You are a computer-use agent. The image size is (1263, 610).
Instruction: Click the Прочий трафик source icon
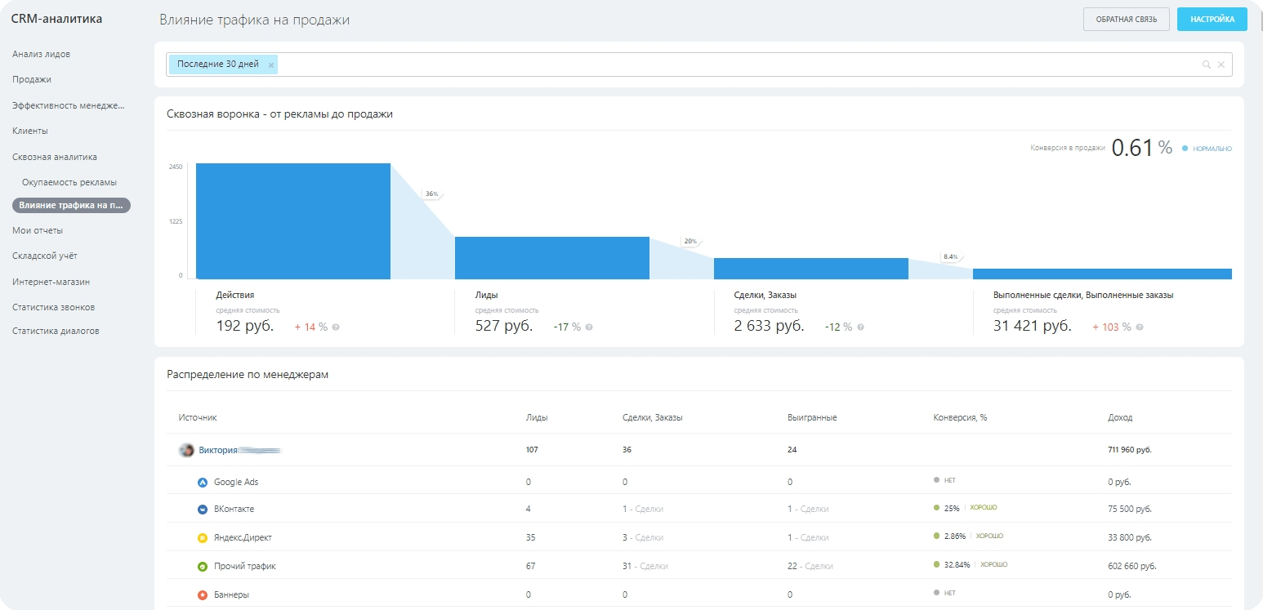[203, 567]
